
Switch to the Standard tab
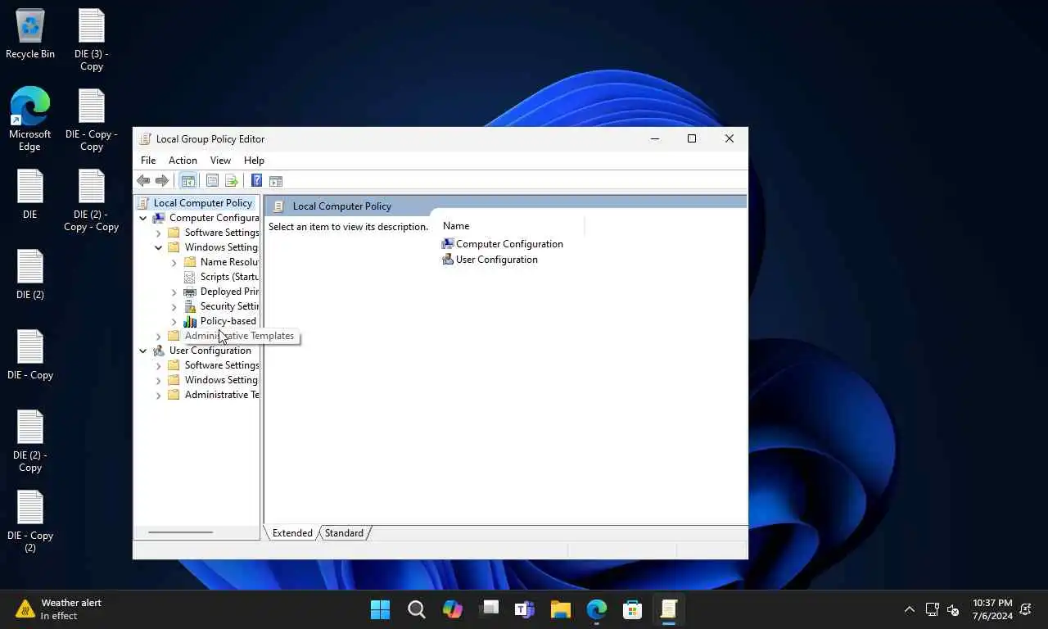click(x=344, y=533)
